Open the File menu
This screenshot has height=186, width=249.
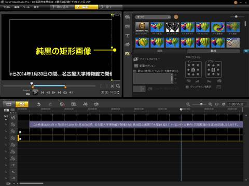[7, 7]
